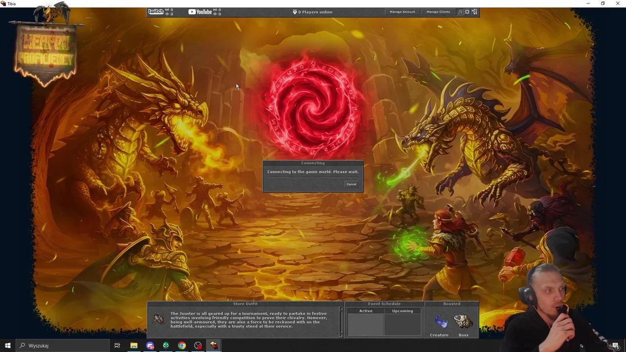626x352 pixels.
Task: Click the Boosted panel title
Action: pyautogui.click(x=451, y=304)
